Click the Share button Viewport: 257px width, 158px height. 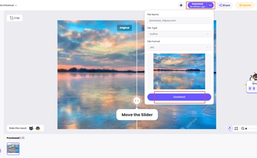coord(224,5)
